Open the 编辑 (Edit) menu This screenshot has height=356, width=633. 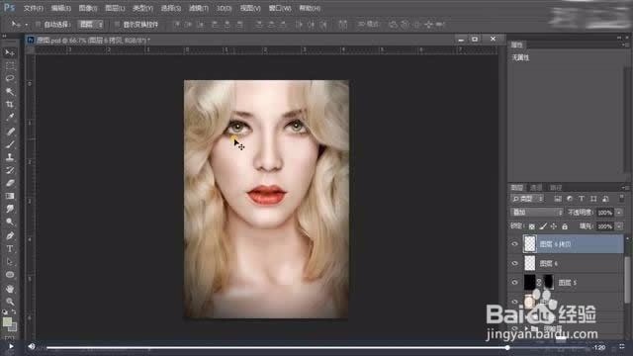(60, 8)
